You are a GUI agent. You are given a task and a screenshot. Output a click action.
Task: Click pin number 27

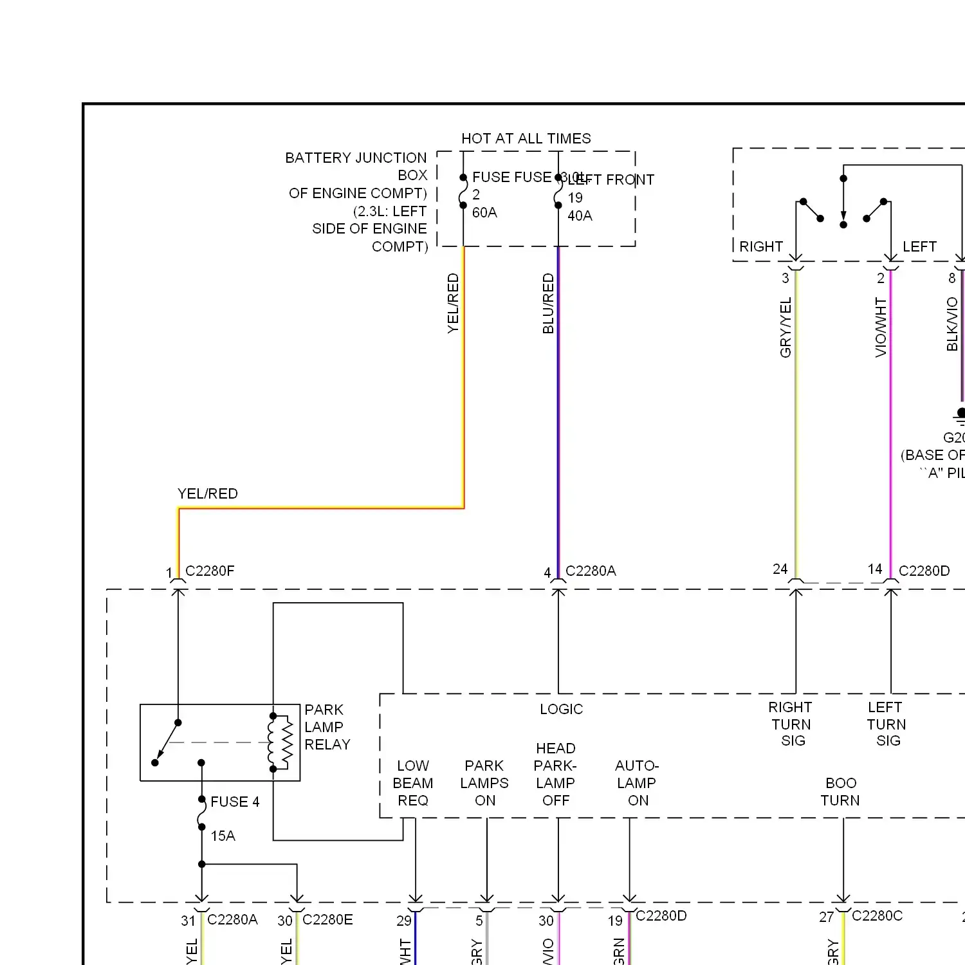pyautogui.click(x=827, y=917)
